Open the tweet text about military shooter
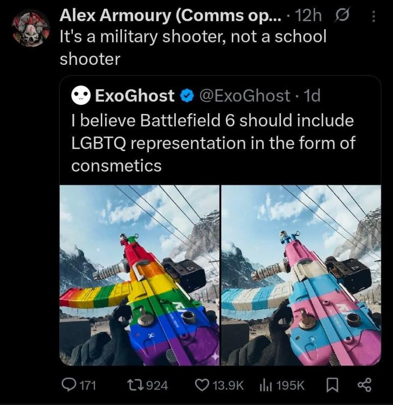Image resolution: width=393 pixels, height=405 pixels. 193,48
